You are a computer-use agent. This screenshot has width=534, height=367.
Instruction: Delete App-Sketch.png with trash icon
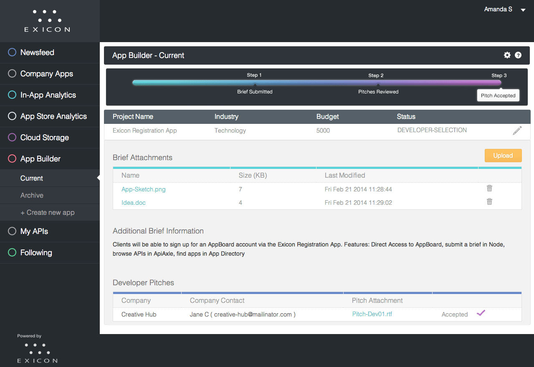point(489,189)
